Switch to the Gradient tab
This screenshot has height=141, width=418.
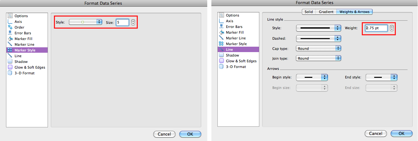click(326, 12)
